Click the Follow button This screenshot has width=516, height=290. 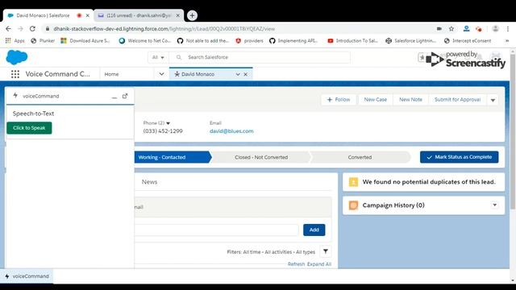[x=339, y=100]
